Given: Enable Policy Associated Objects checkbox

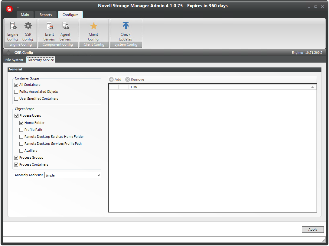Looking at the screenshot, I should [16, 92].
